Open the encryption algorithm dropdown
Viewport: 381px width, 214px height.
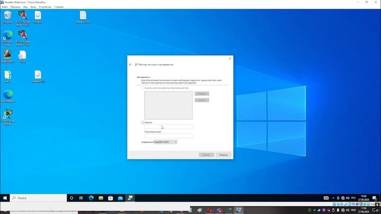(165, 142)
